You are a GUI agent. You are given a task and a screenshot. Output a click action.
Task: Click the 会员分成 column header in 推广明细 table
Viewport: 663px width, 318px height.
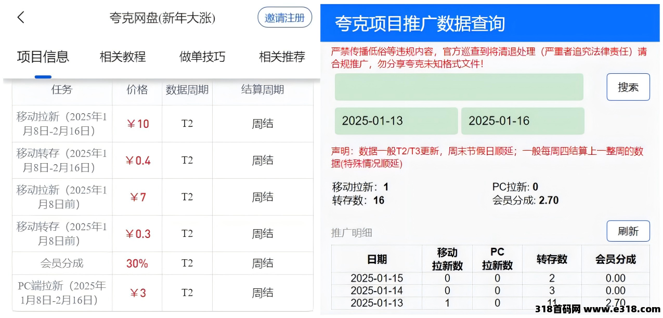click(616, 259)
